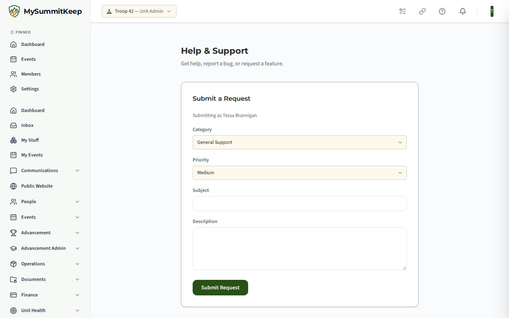Click the Submit Request button
The height and width of the screenshot is (318, 509).
(220, 288)
